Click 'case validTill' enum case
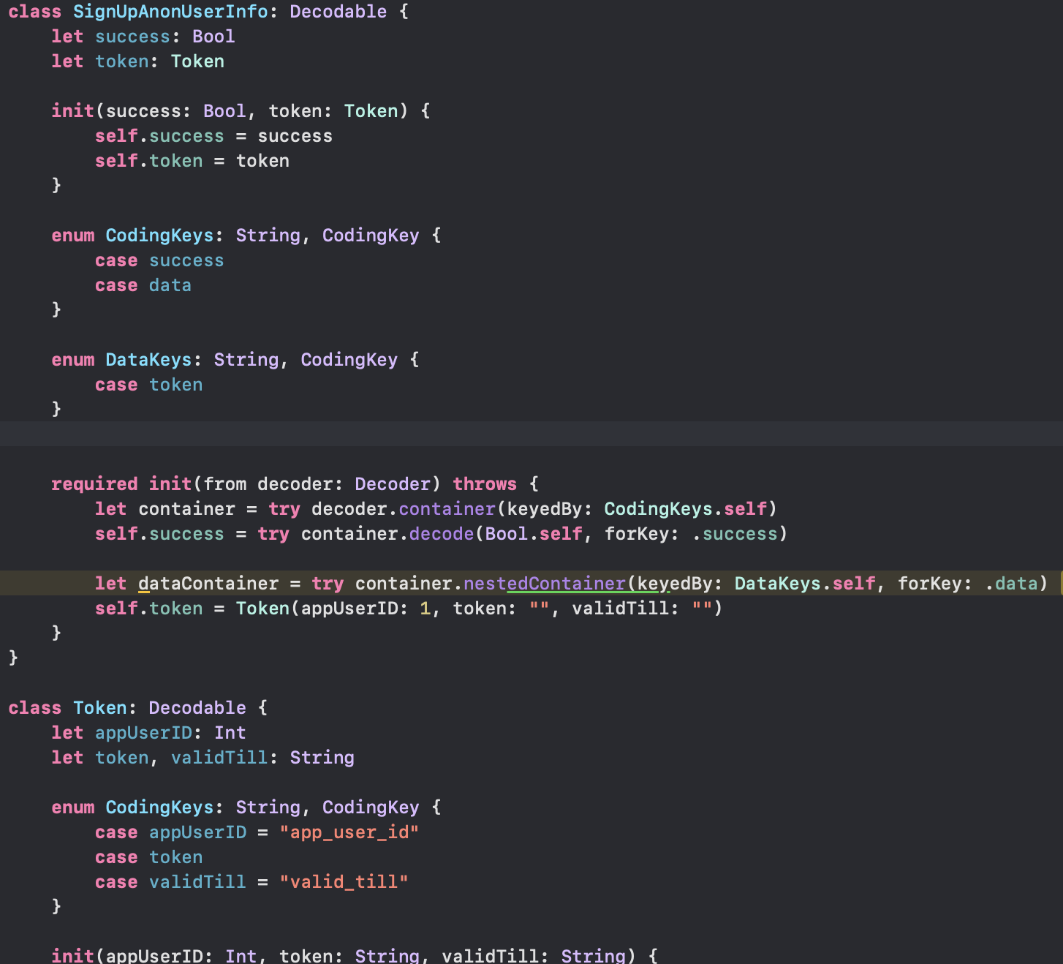 [170, 882]
